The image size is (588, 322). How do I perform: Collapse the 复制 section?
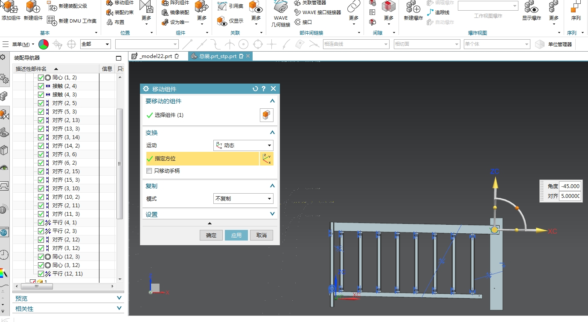click(x=272, y=186)
